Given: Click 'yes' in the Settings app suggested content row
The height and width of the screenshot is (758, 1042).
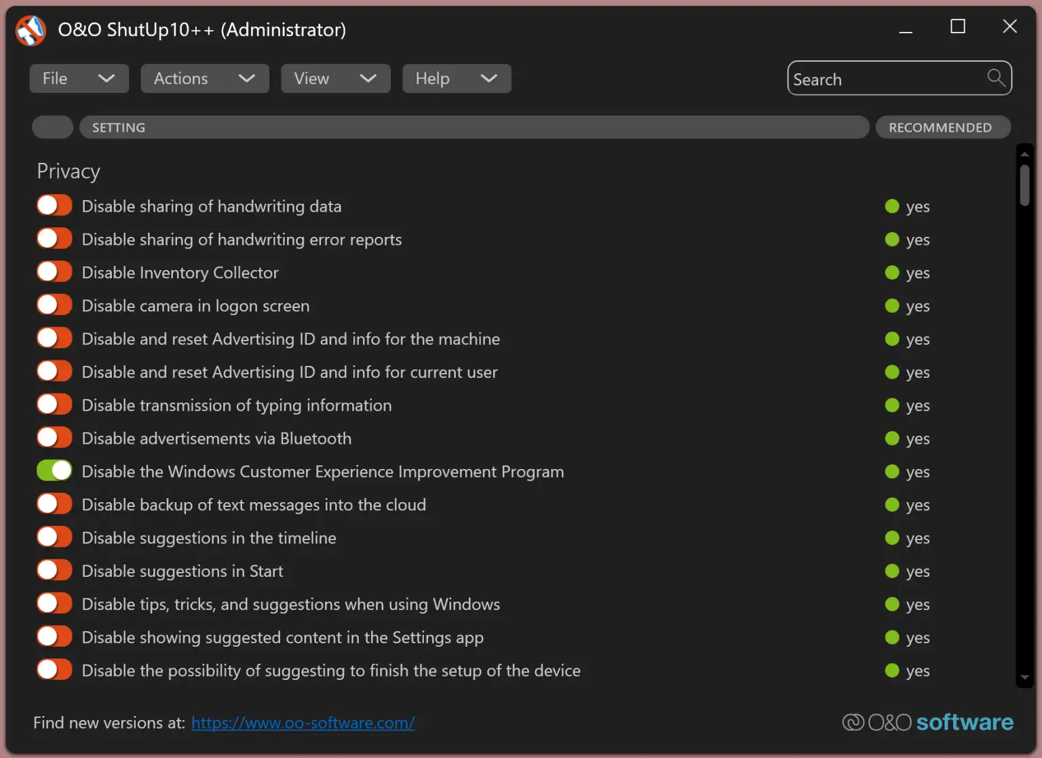Looking at the screenshot, I should 918,639.
